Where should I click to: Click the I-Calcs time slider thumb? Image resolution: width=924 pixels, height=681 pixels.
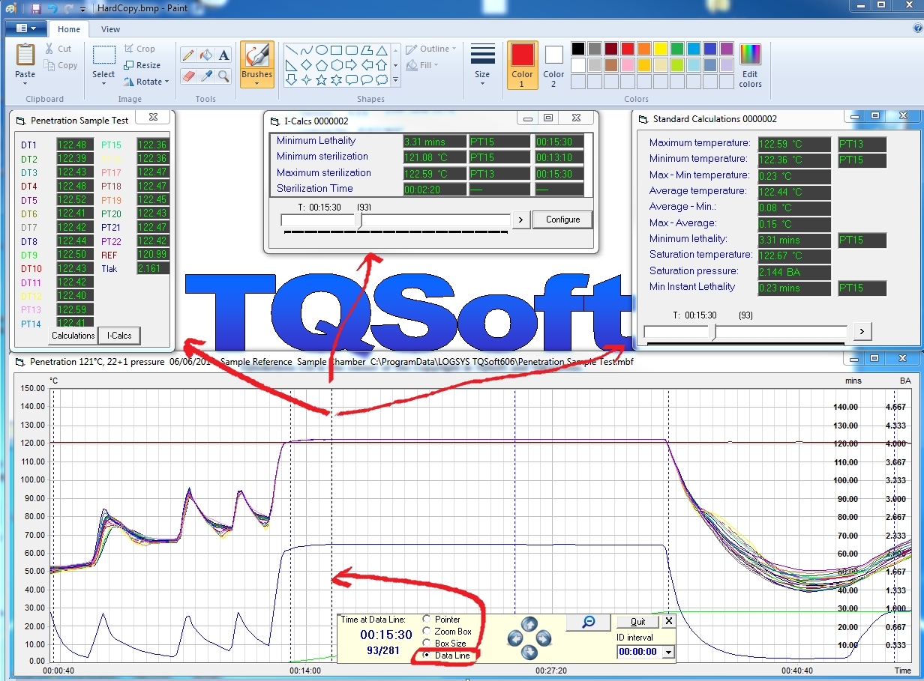[x=360, y=220]
